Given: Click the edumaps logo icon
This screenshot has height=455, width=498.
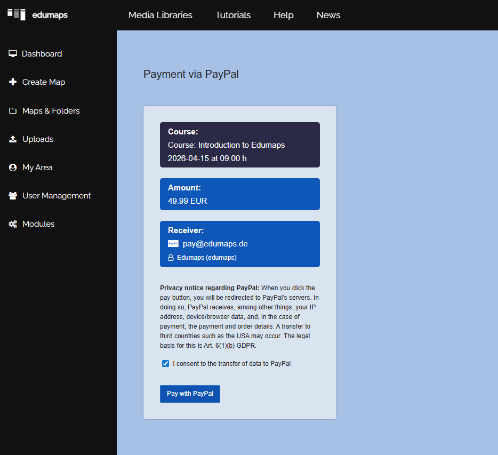Looking at the screenshot, I should [17, 14].
